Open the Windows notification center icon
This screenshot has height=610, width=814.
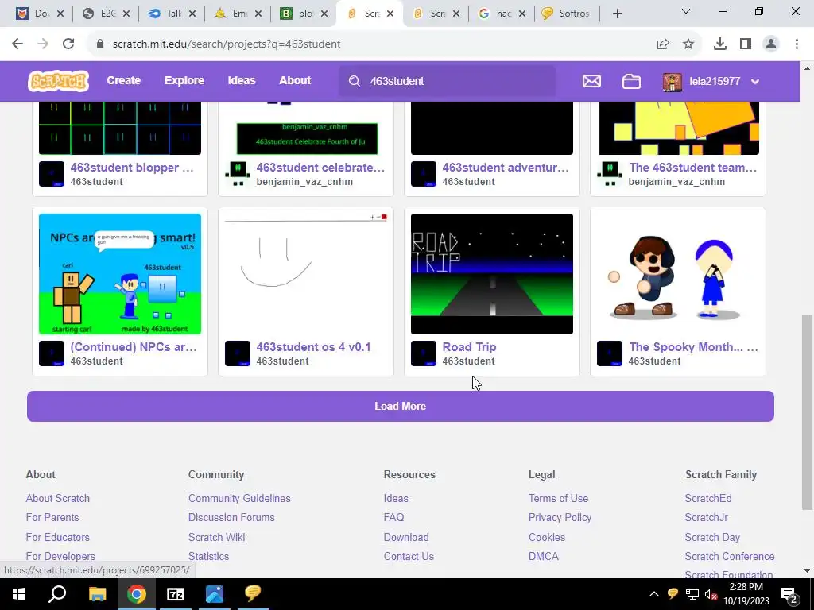point(789,594)
